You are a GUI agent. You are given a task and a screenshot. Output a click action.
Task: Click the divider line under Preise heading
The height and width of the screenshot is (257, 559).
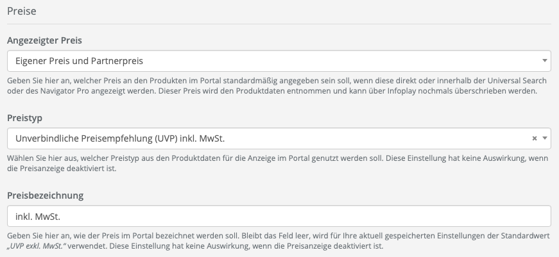click(279, 24)
